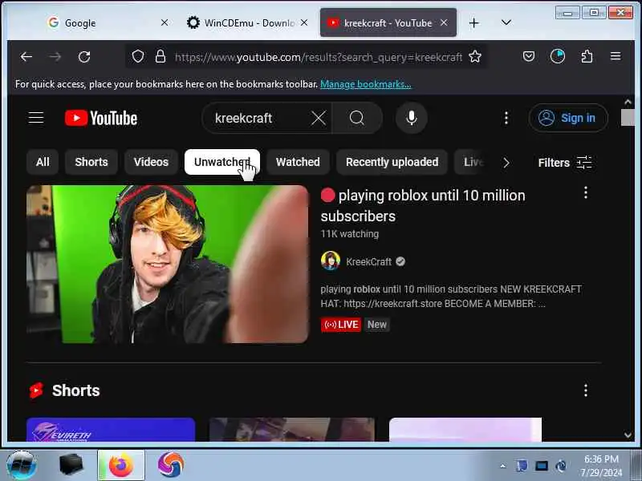Open the tracking protection shield
This screenshot has height=481, width=642.
pos(138,56)
